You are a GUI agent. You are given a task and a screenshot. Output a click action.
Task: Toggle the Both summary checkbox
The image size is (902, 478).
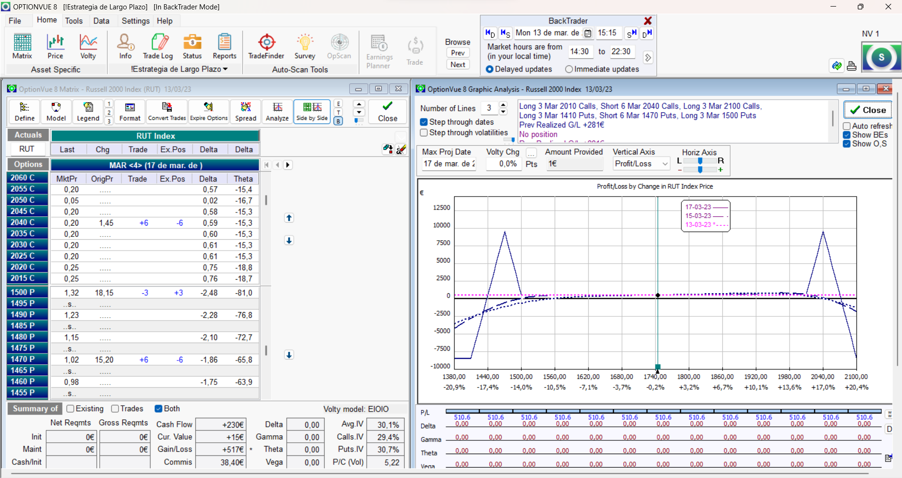point(159,409)
